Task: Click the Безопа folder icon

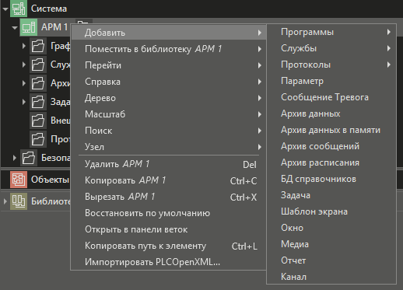Action: click(x=29, y=158)
